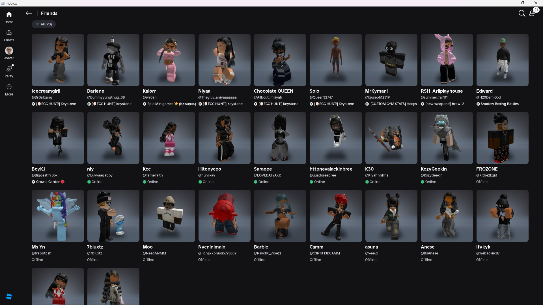
Task: Open Ms Yn's rainbow avatar thumbnail
Action: click(58, 216)
